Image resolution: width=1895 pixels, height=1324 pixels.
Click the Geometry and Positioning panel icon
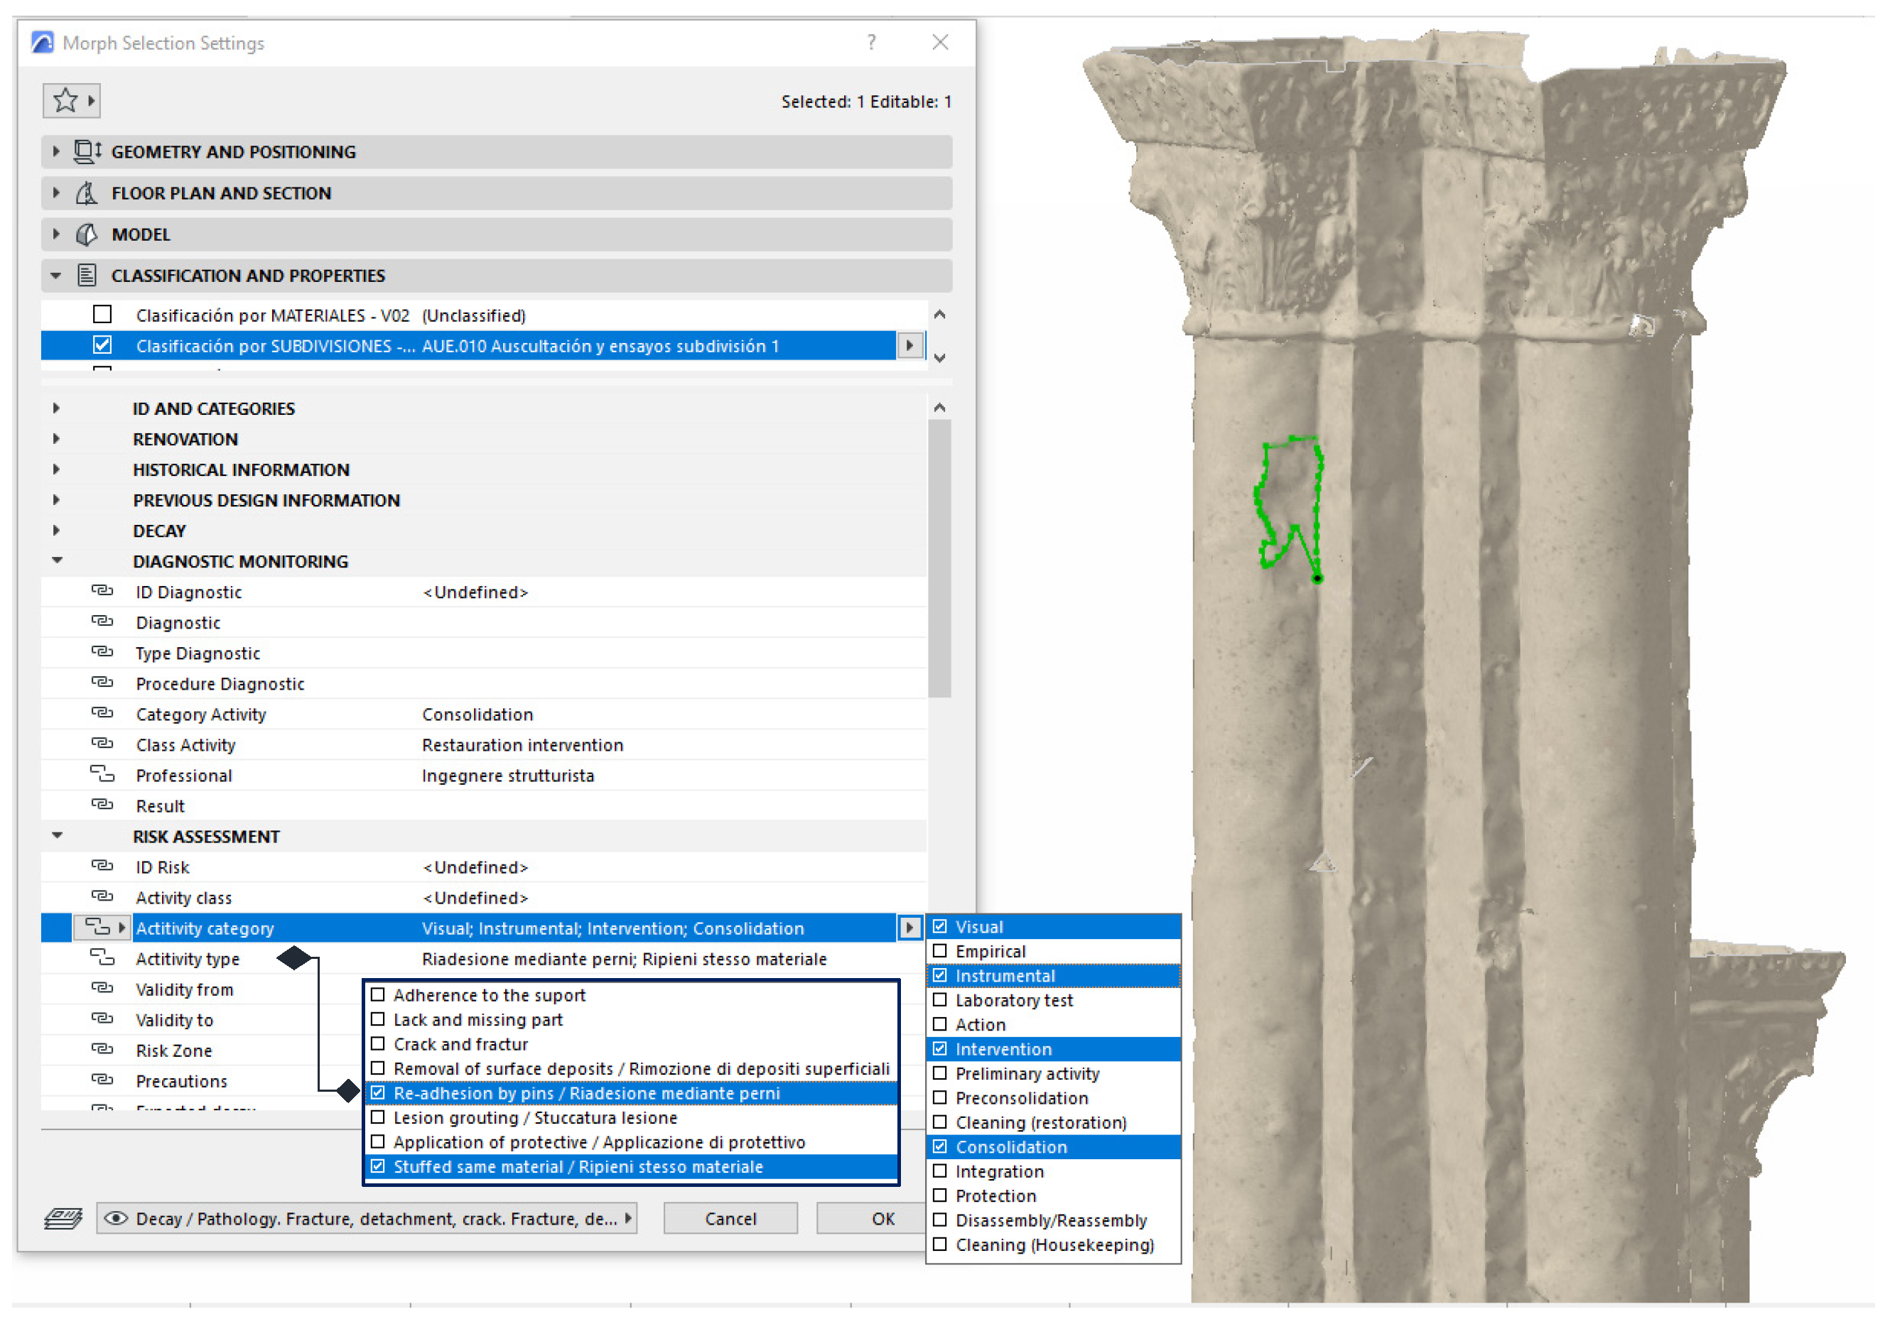pyautogui.click(x=87, y=151)
